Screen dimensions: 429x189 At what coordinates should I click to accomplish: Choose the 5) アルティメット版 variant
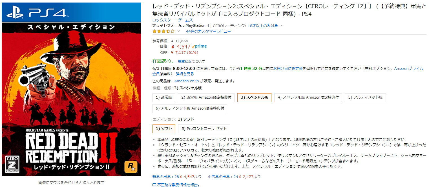pos(365,97)
